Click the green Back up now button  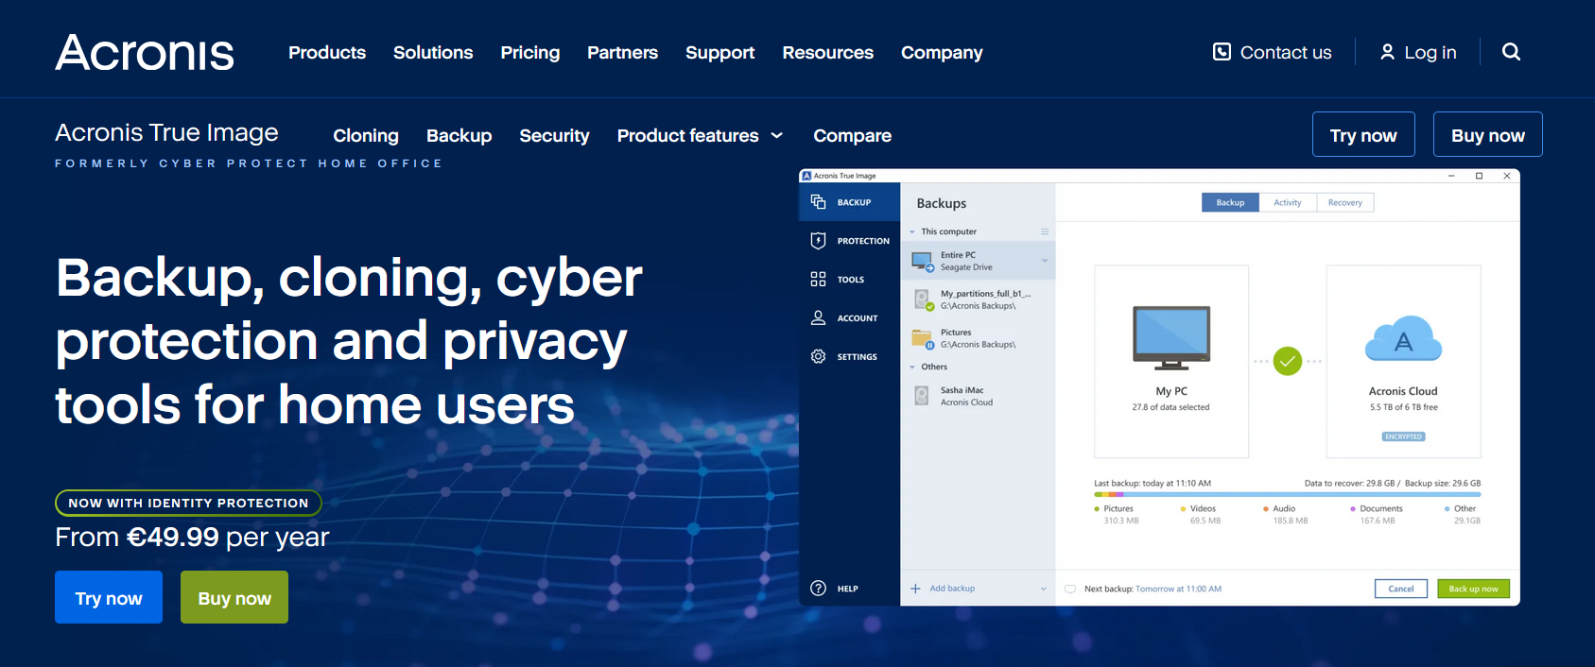(1473, 589)
